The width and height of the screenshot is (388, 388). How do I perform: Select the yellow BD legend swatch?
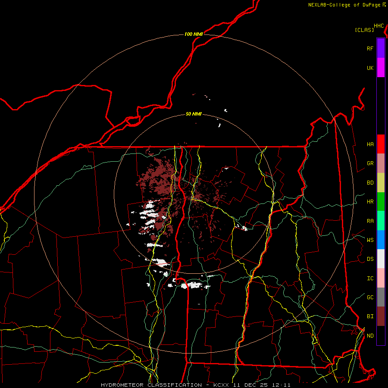381,182
